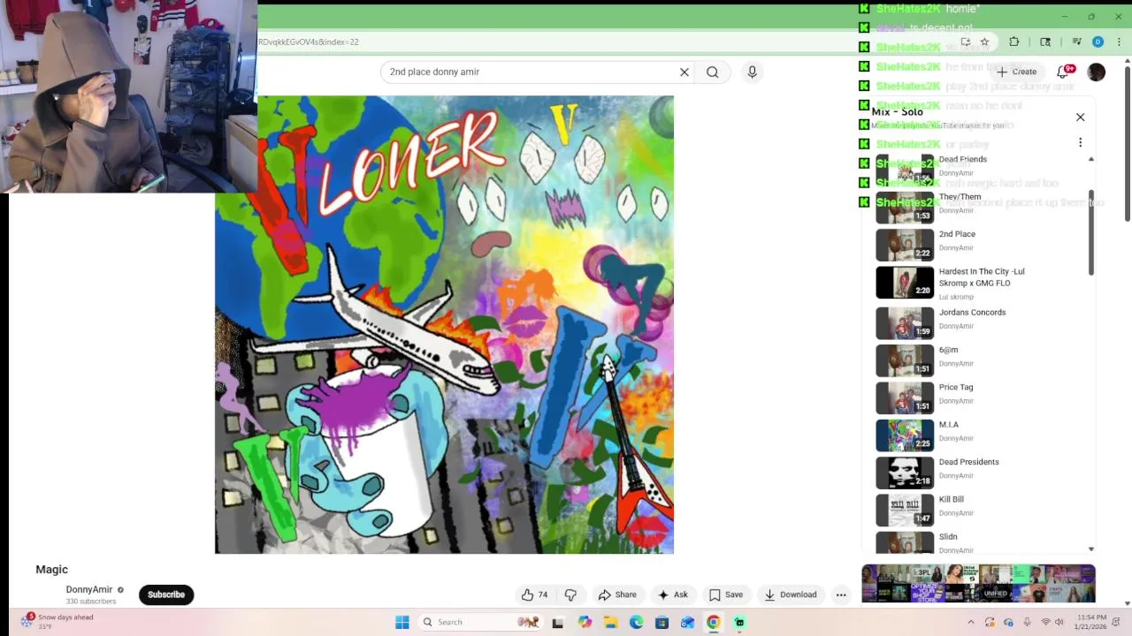Open the green streaming app taskbar icon
Image resolution: width=1132 pixels, height=636 pixels.
point(739,622)
